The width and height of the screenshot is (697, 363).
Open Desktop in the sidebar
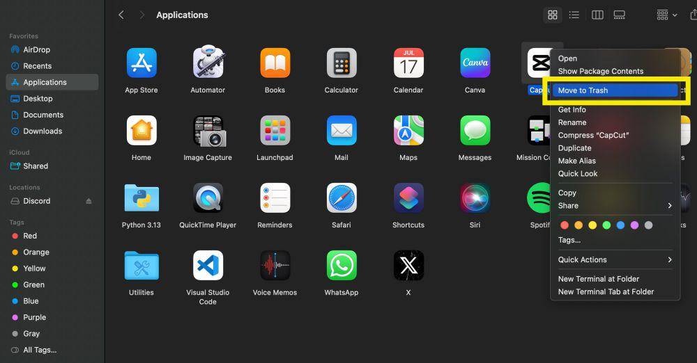[x=52, y=99]
